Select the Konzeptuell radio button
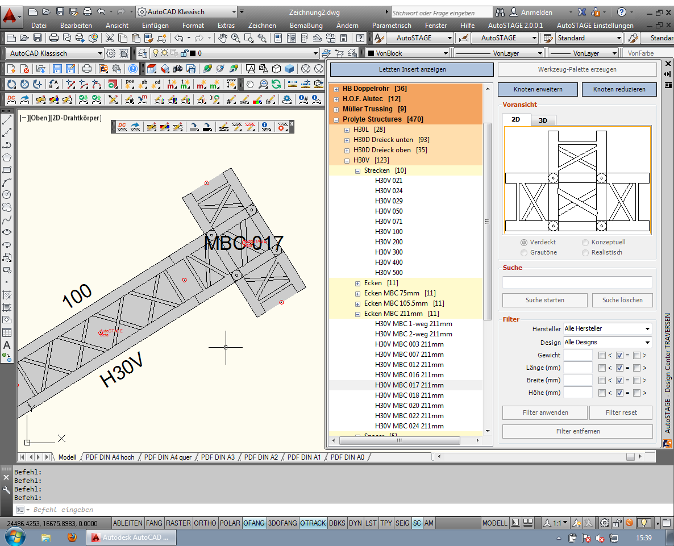674x546 pixels. 585,242
